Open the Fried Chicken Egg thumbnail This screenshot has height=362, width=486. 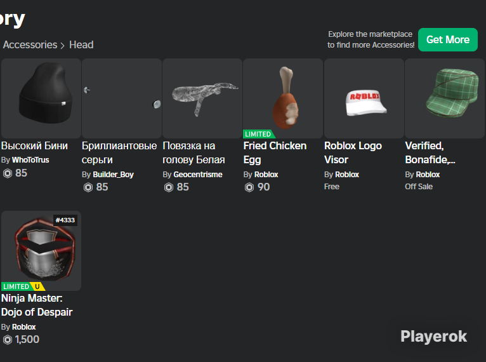tap(283, 98)
